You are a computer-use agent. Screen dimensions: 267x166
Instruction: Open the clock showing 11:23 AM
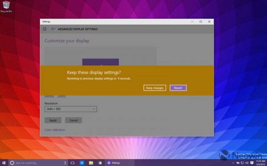point(260,163)
